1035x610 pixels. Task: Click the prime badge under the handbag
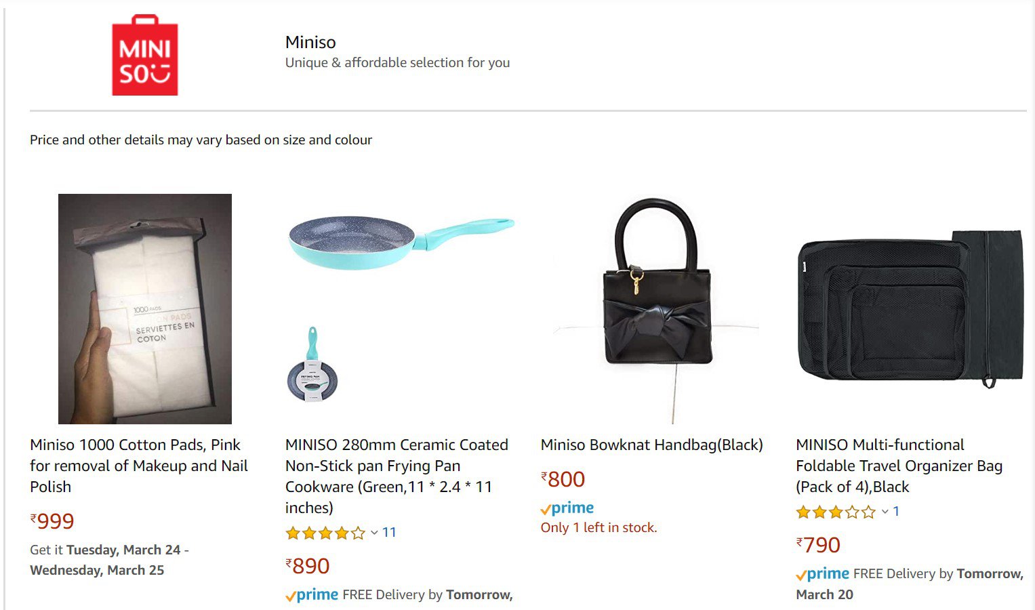pos(567,508)
